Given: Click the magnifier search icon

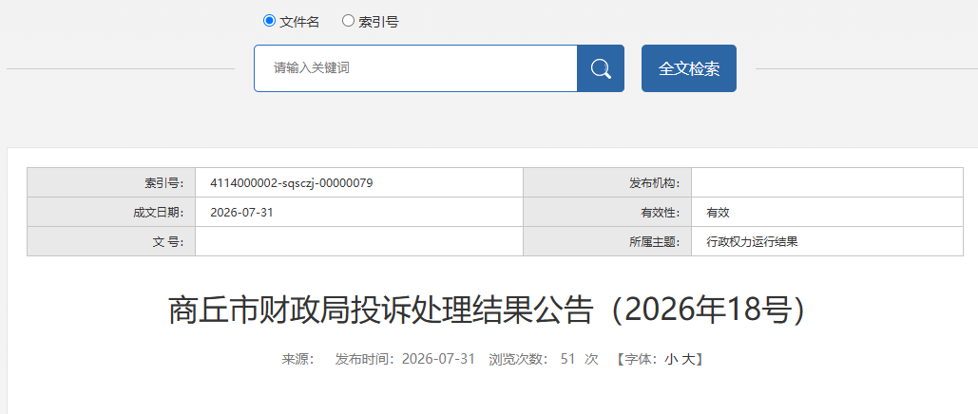Looking at the screenshot, I should 600,68.
